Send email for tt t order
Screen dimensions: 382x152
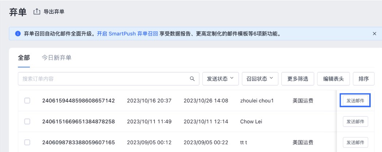(355, 142)
